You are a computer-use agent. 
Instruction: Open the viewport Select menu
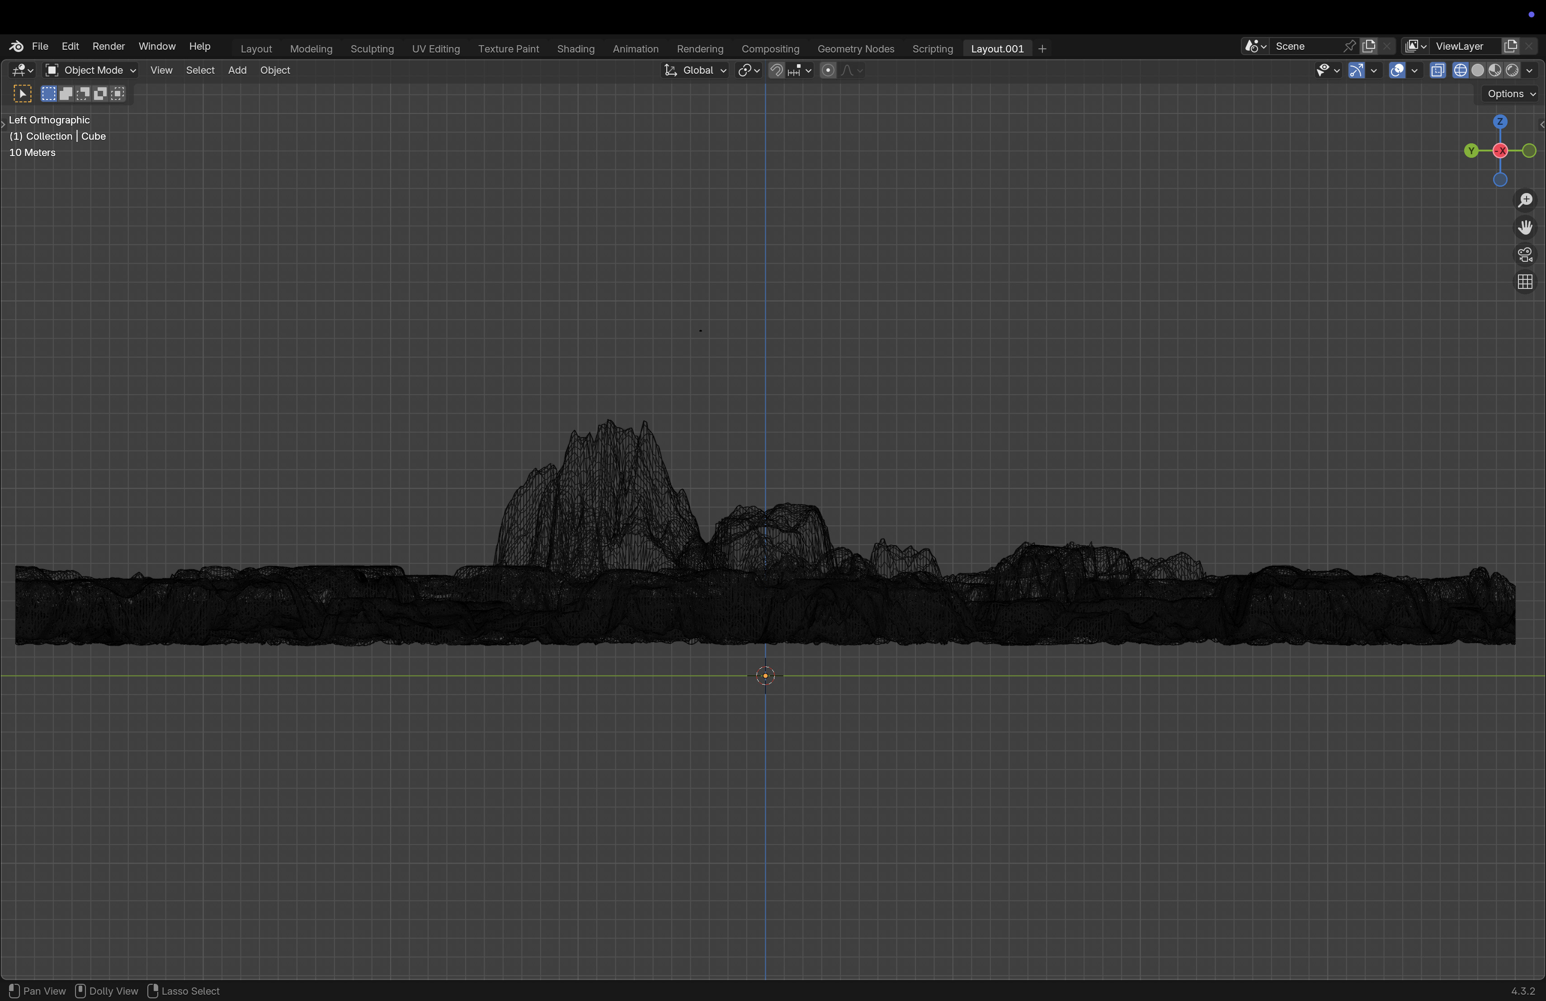[x=200, y=70]
